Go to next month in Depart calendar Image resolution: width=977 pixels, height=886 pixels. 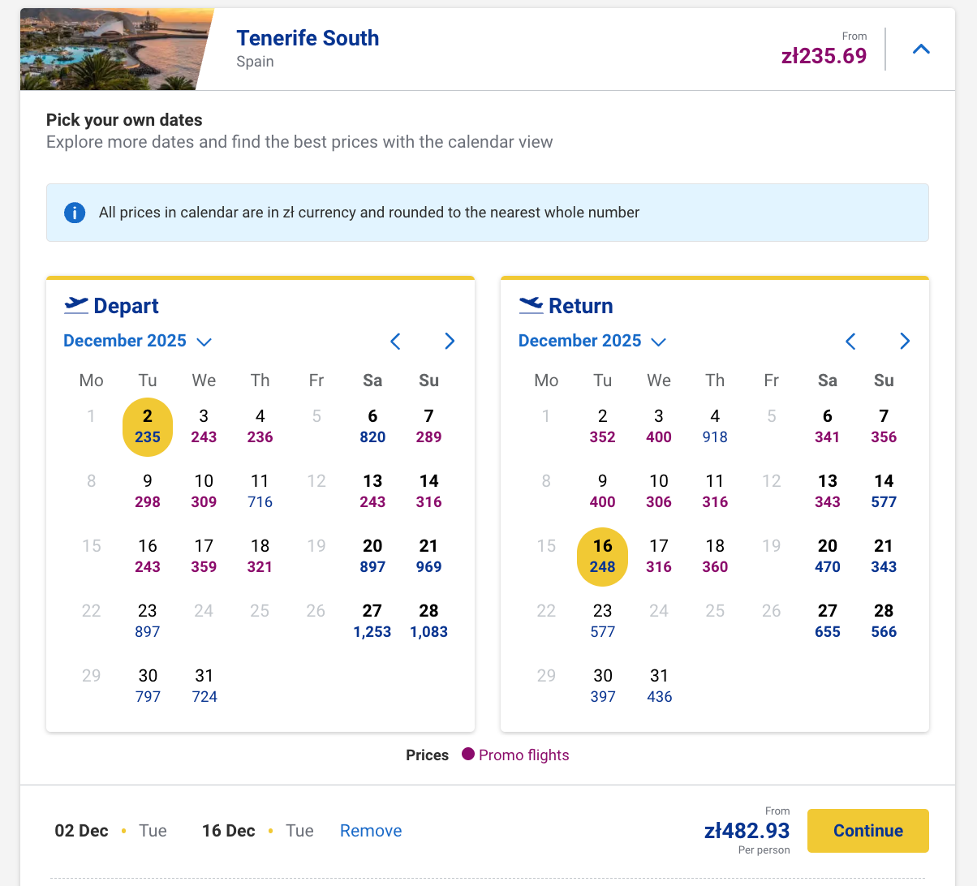pyautogui.click(x=450, y=342)
